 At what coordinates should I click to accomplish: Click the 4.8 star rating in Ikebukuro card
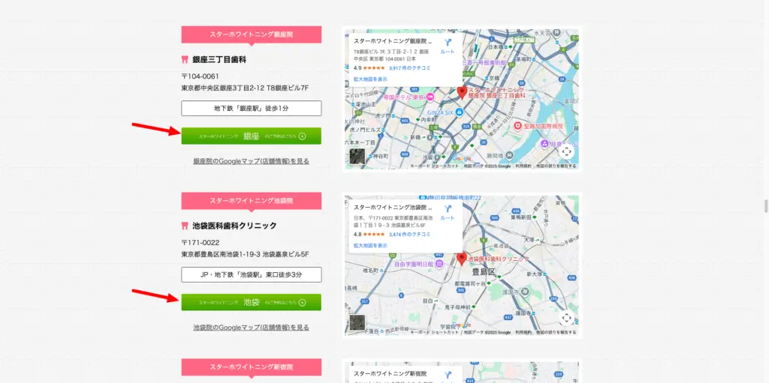tap(369, 234)
